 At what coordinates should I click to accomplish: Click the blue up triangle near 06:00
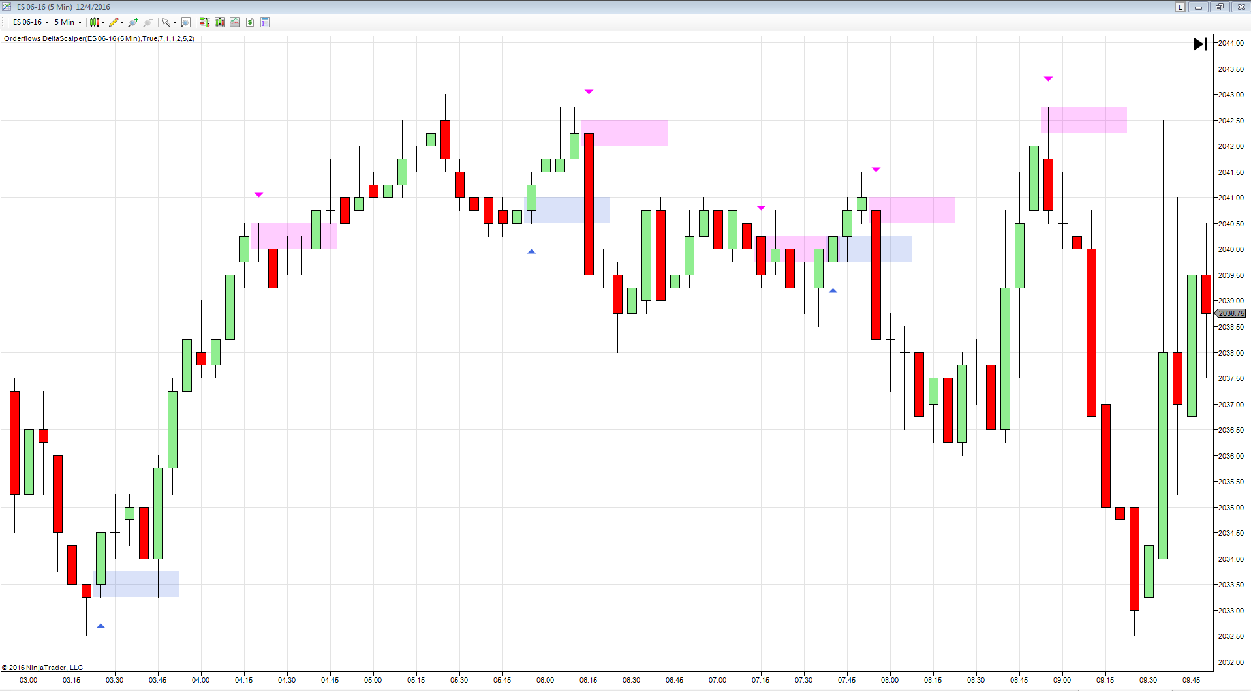pyautogui.click(x=531, y=251)
